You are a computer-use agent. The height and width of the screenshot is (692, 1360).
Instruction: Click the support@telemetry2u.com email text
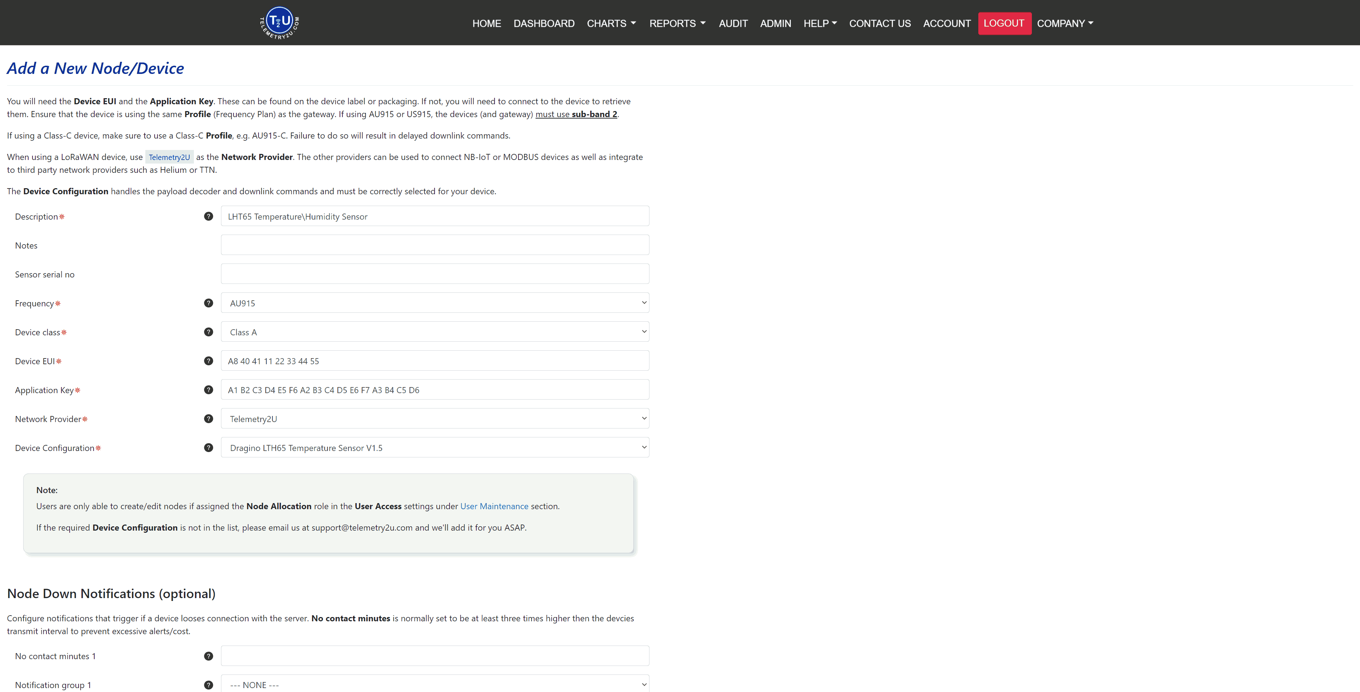[x=362, y=527]
